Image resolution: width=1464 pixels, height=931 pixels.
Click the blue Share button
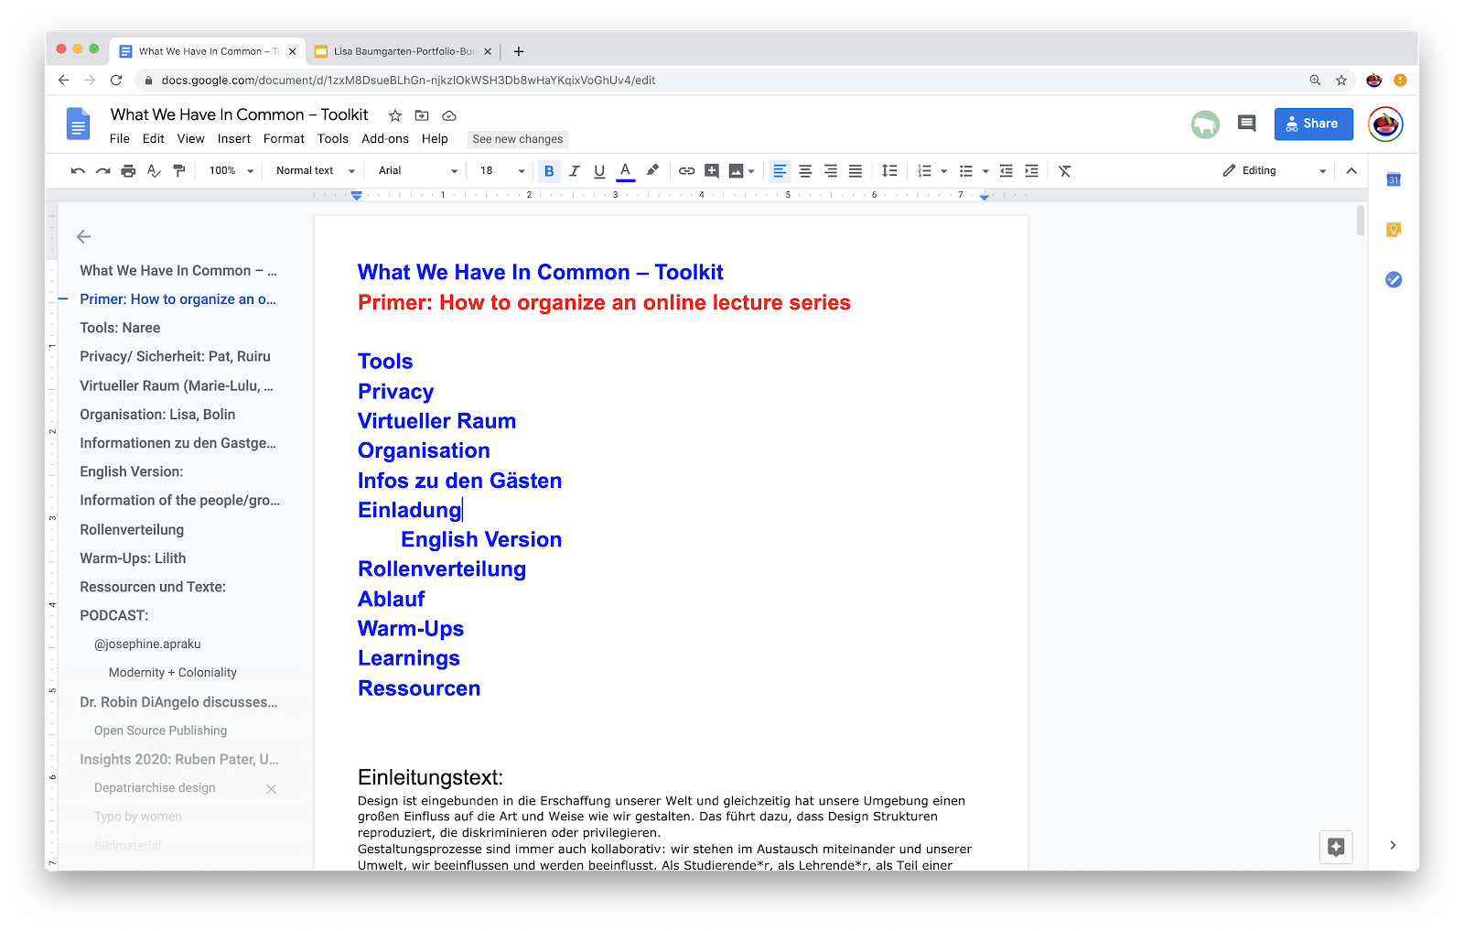[1313, 124]
